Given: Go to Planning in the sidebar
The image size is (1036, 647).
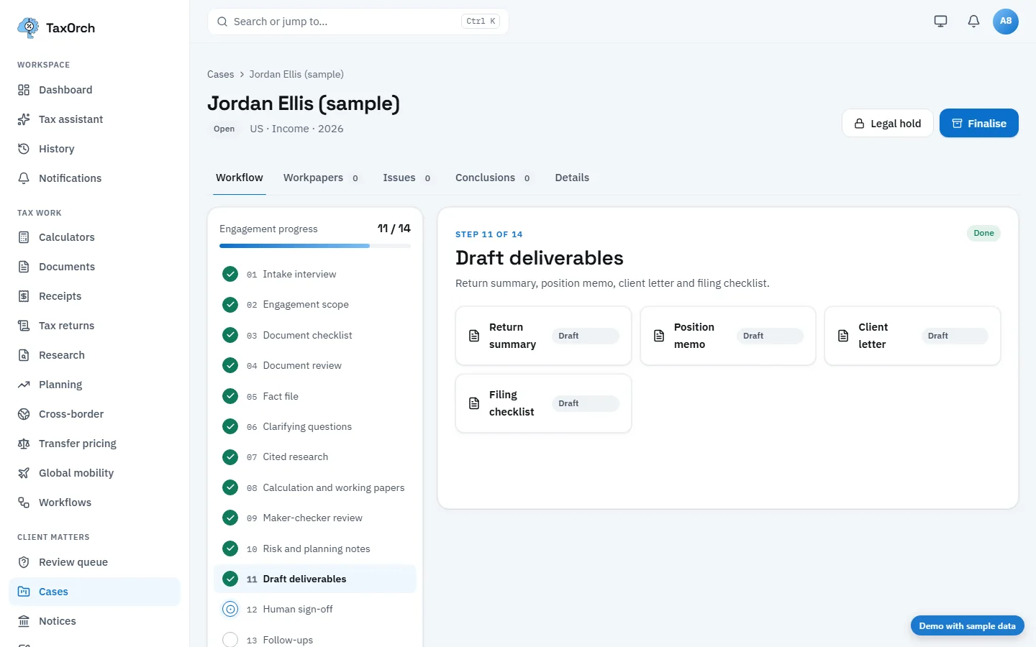Looking at the screenshot, I should point(94,385).
